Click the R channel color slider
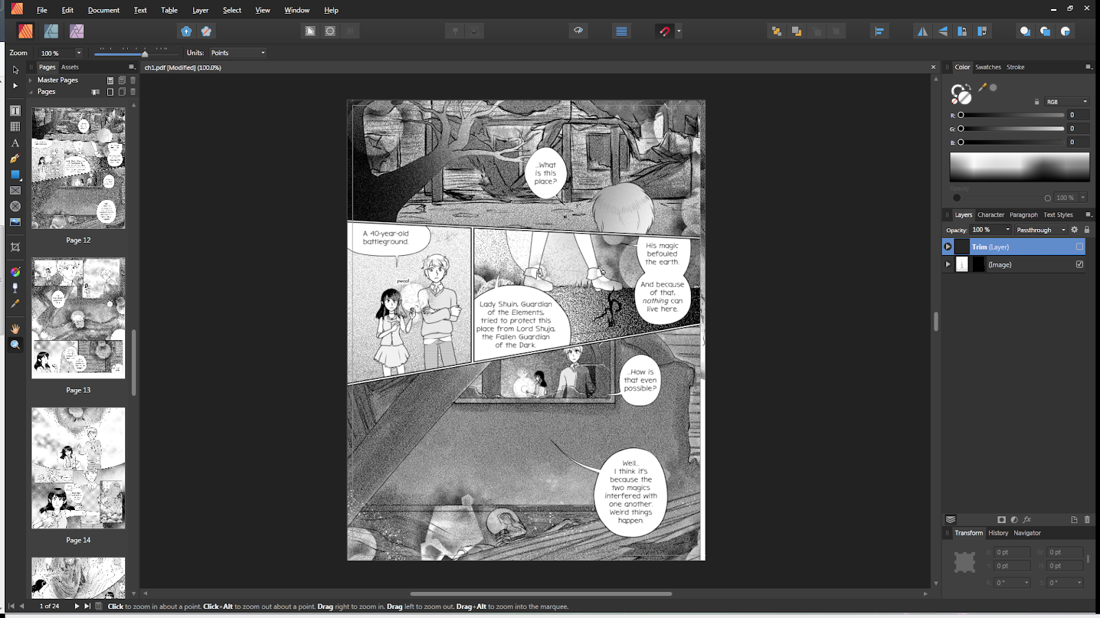This screenshot has width=1100, height=618. (1012, 115)
